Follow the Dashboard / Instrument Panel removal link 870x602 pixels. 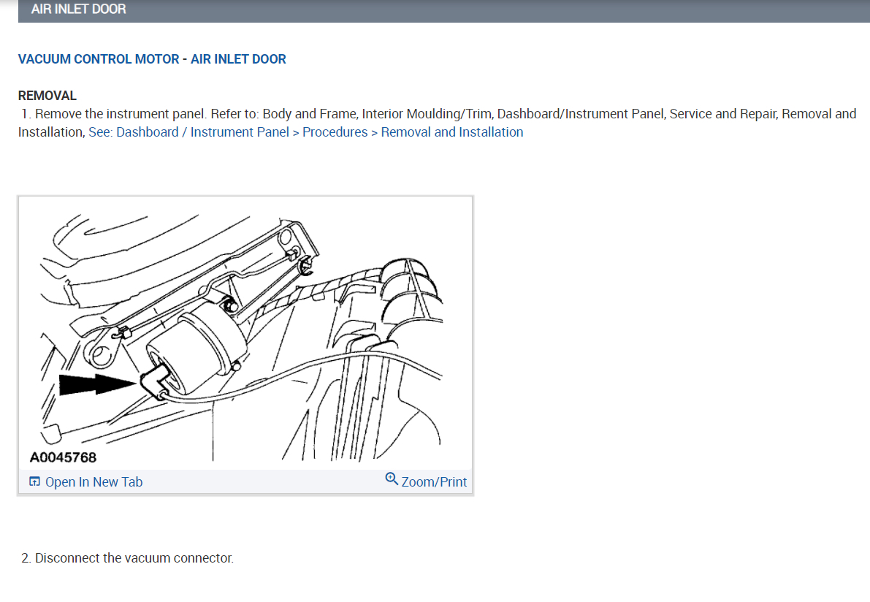[x=306, y=132]
